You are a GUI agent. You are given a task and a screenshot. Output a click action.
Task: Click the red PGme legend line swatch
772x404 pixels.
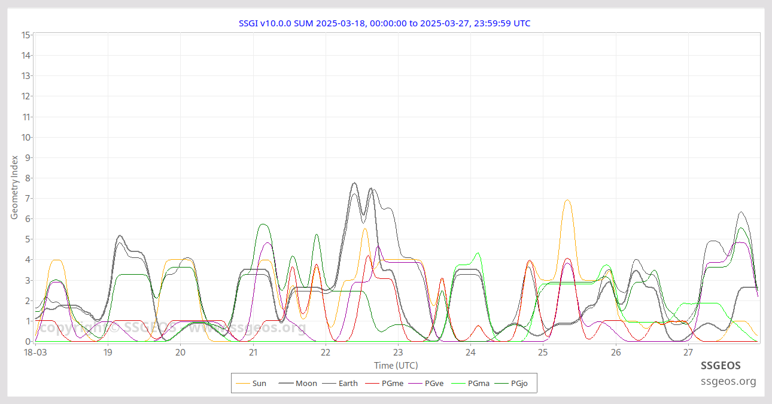pos(374,383)
